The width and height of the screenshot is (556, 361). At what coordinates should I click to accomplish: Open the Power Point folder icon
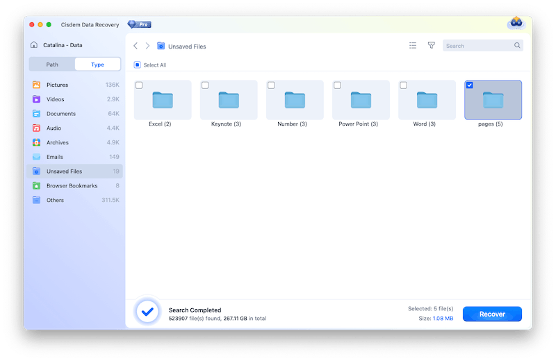tap(361, 100)
